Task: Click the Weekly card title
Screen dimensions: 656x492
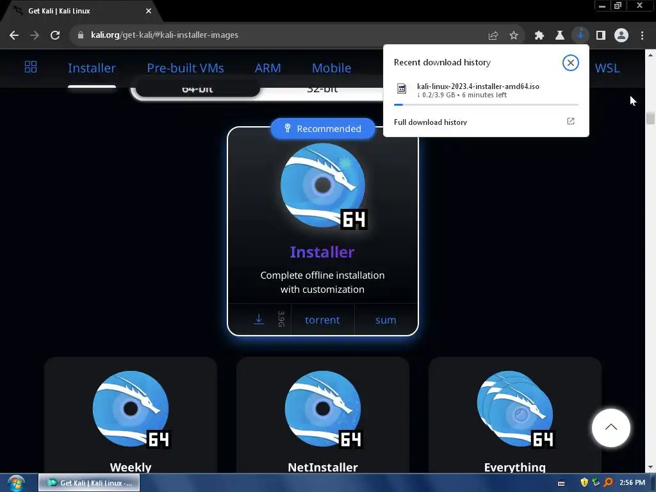Action: (131, 467)
